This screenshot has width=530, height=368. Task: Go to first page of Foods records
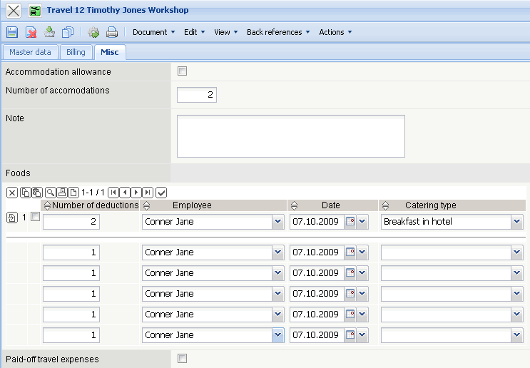click(113, 192)
